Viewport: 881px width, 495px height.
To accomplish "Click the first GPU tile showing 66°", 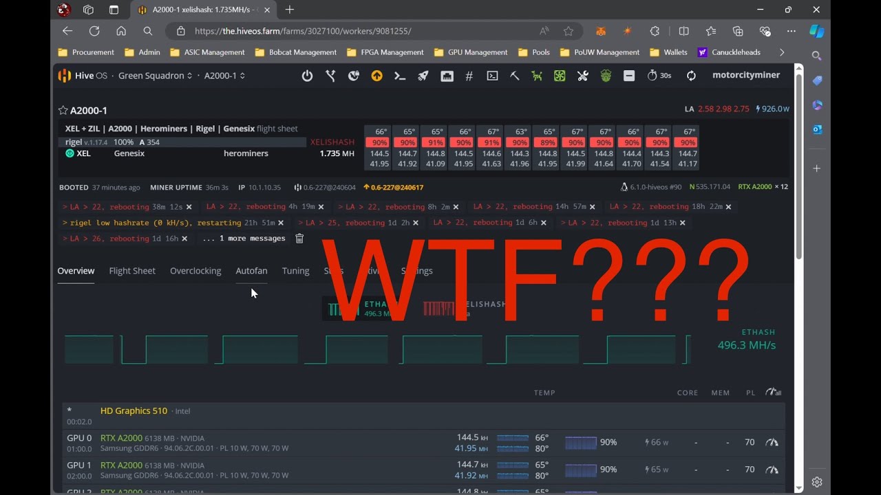I will [379, 147].
